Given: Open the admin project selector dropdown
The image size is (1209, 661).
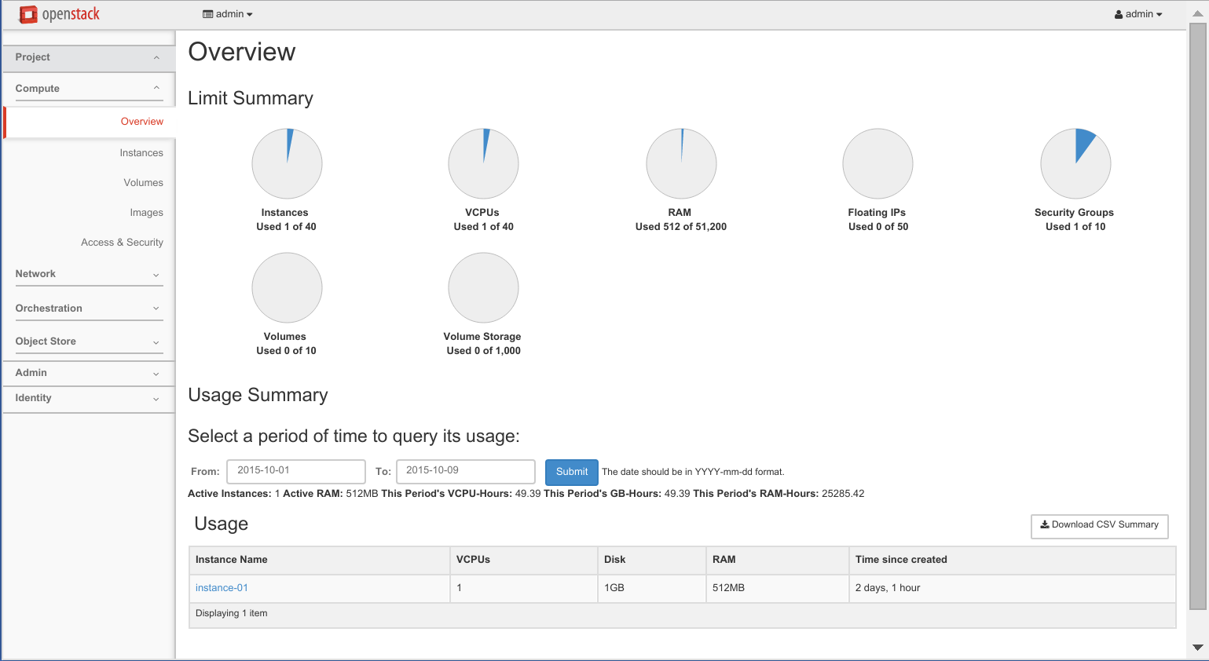Looking at the screenshot, I should coord(228,14).
